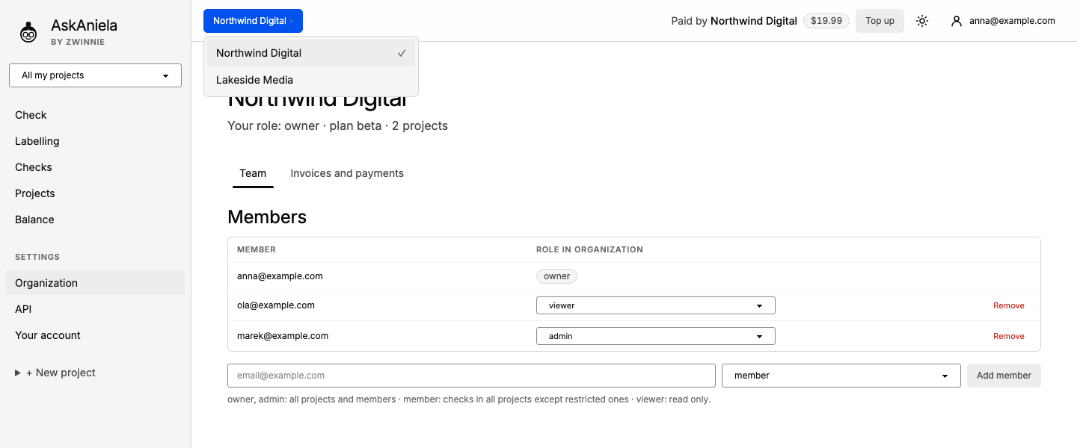Open the new member role dropdown
The height and width of the screenshot is (448, 1077).
[x=841, y=376]
